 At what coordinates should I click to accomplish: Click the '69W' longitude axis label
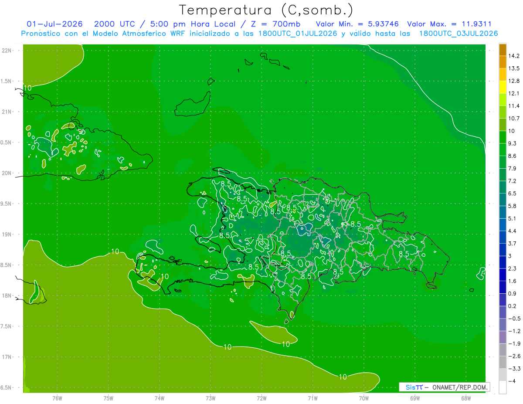pos(415,398)
